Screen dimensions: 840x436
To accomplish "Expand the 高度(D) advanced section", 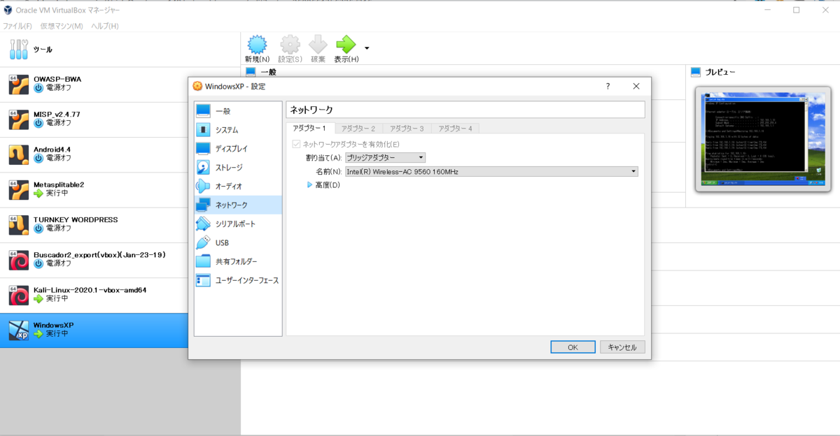I will (310, 185).
